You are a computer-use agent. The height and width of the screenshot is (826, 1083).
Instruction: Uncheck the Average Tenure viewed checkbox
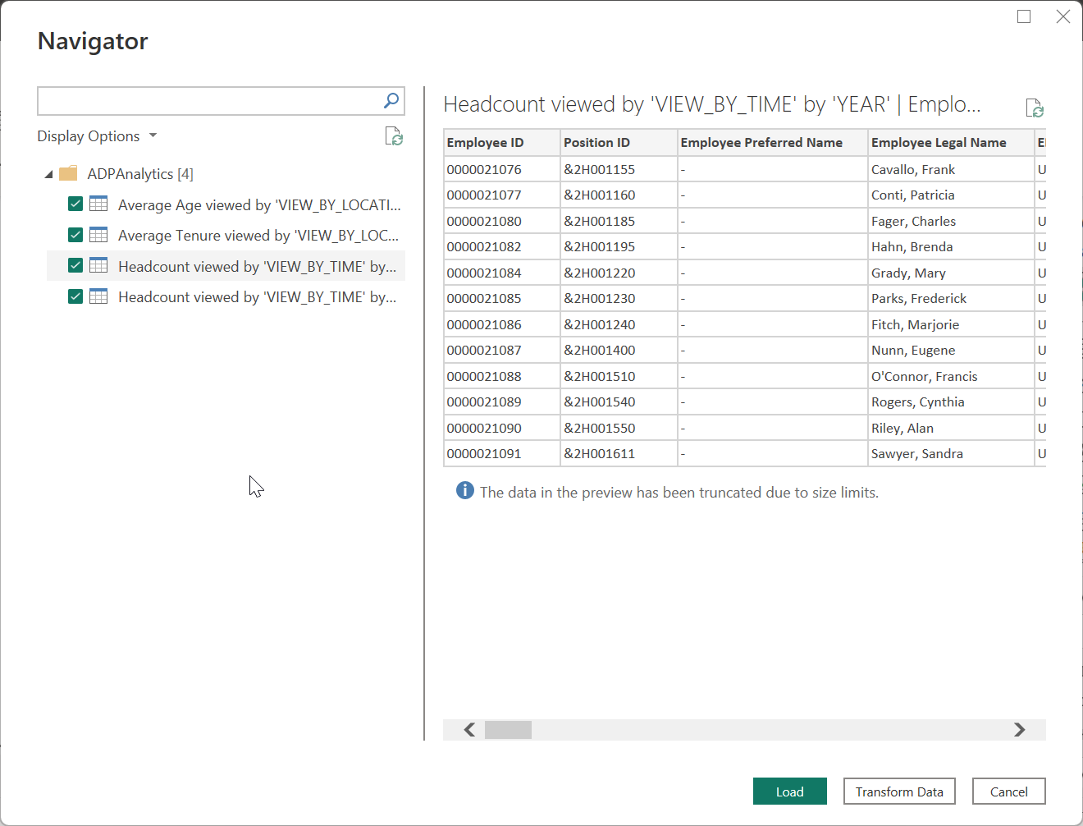click(75, 235)
